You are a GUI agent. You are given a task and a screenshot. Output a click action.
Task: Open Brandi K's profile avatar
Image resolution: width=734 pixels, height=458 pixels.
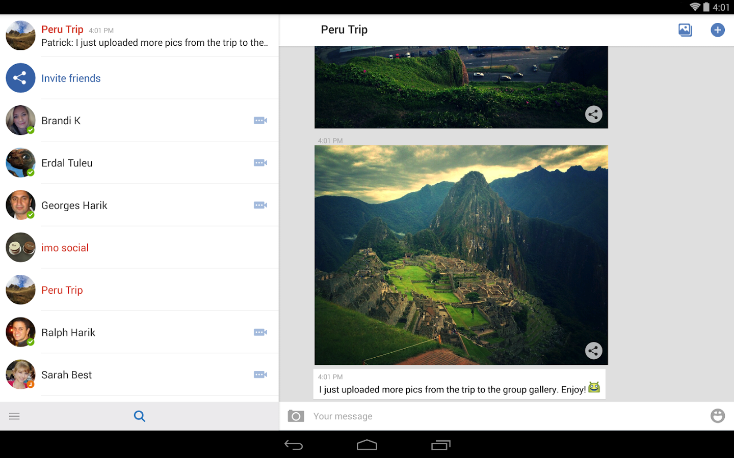pyautogui.click(x=20, y=120)
